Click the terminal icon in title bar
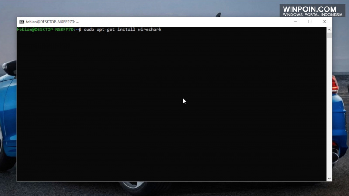Viewport: 349px width, 196px height. (x=21, y=22)
